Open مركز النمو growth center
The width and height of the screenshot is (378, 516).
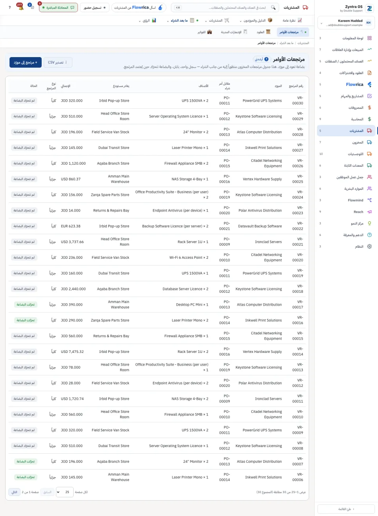346,223
